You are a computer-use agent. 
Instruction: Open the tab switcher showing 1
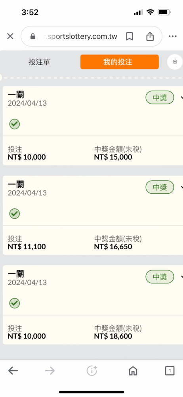coord(170,371)
